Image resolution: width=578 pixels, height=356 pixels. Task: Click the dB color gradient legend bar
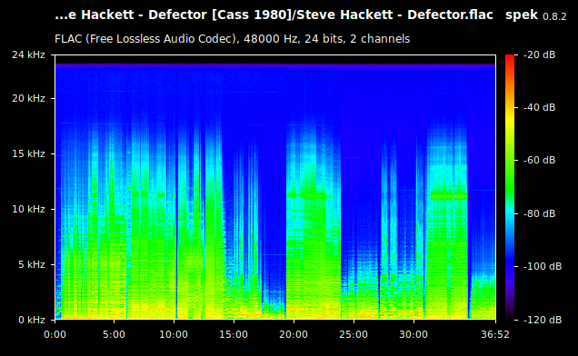[510, 187]
